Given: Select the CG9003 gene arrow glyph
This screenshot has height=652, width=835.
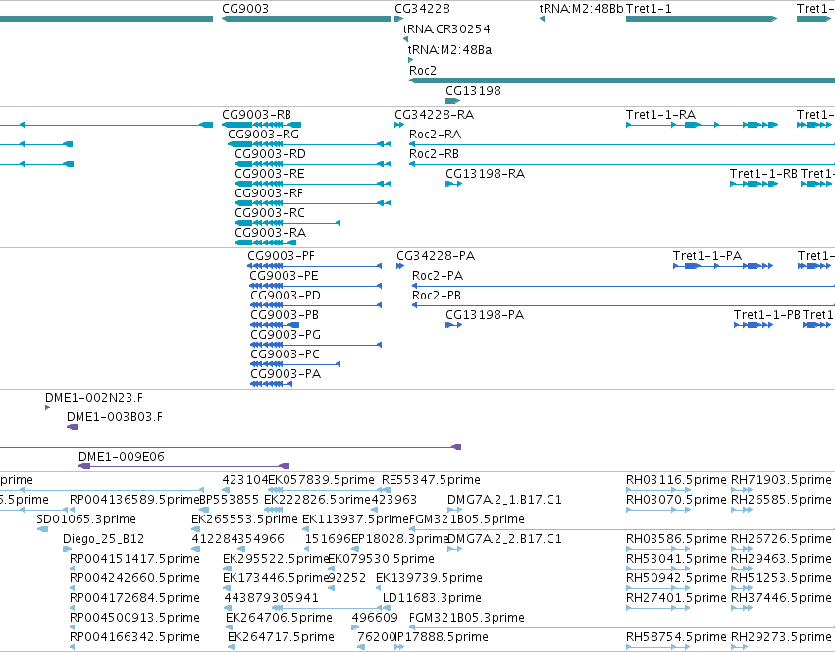Looking at the screenshot, I should pos(307,19).
